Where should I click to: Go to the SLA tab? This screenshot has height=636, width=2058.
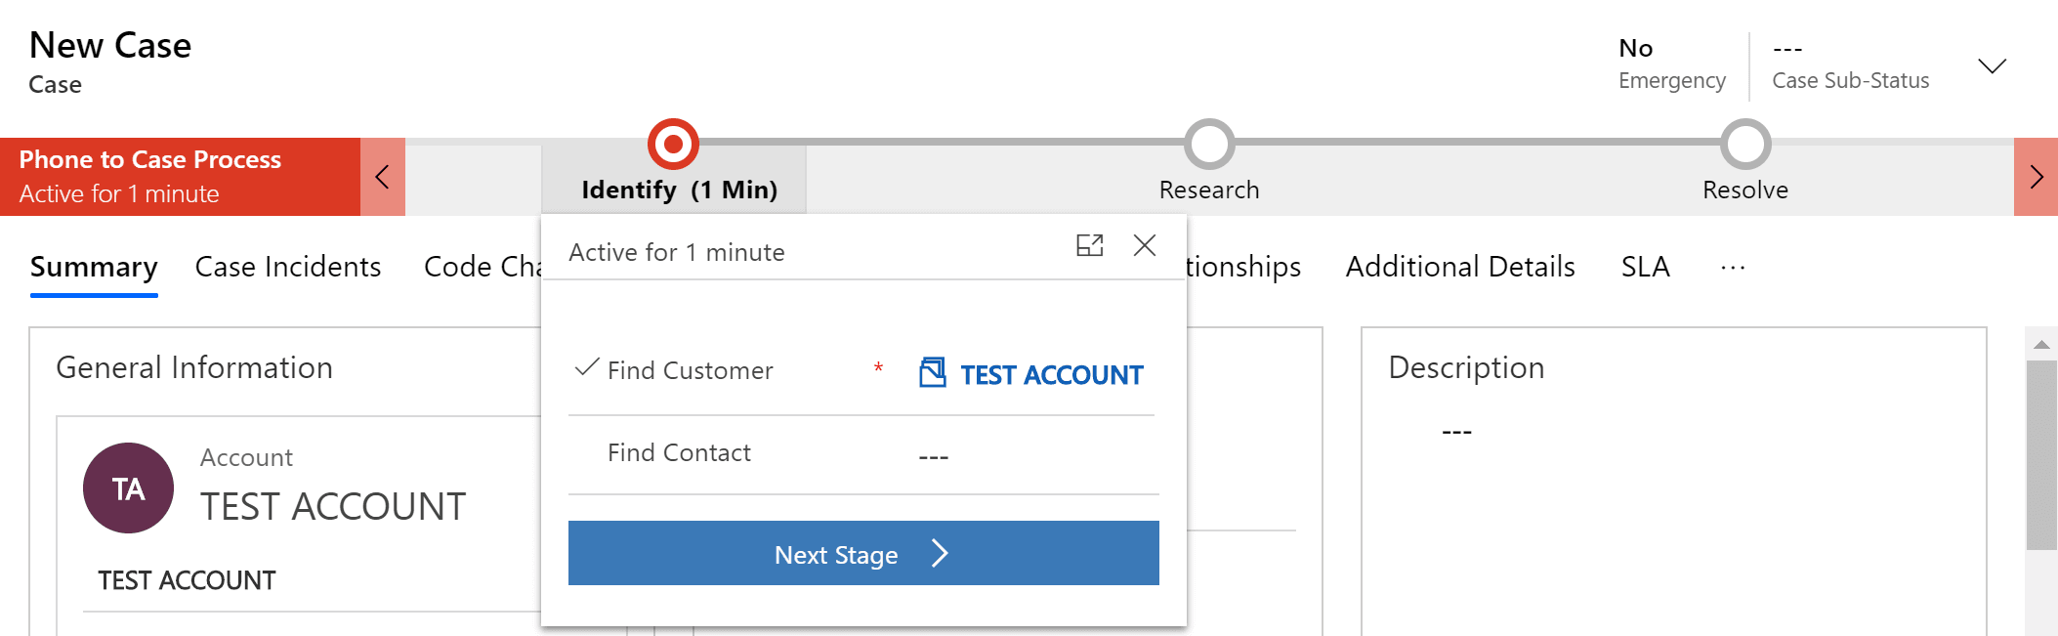click(x=1645, y=267)
